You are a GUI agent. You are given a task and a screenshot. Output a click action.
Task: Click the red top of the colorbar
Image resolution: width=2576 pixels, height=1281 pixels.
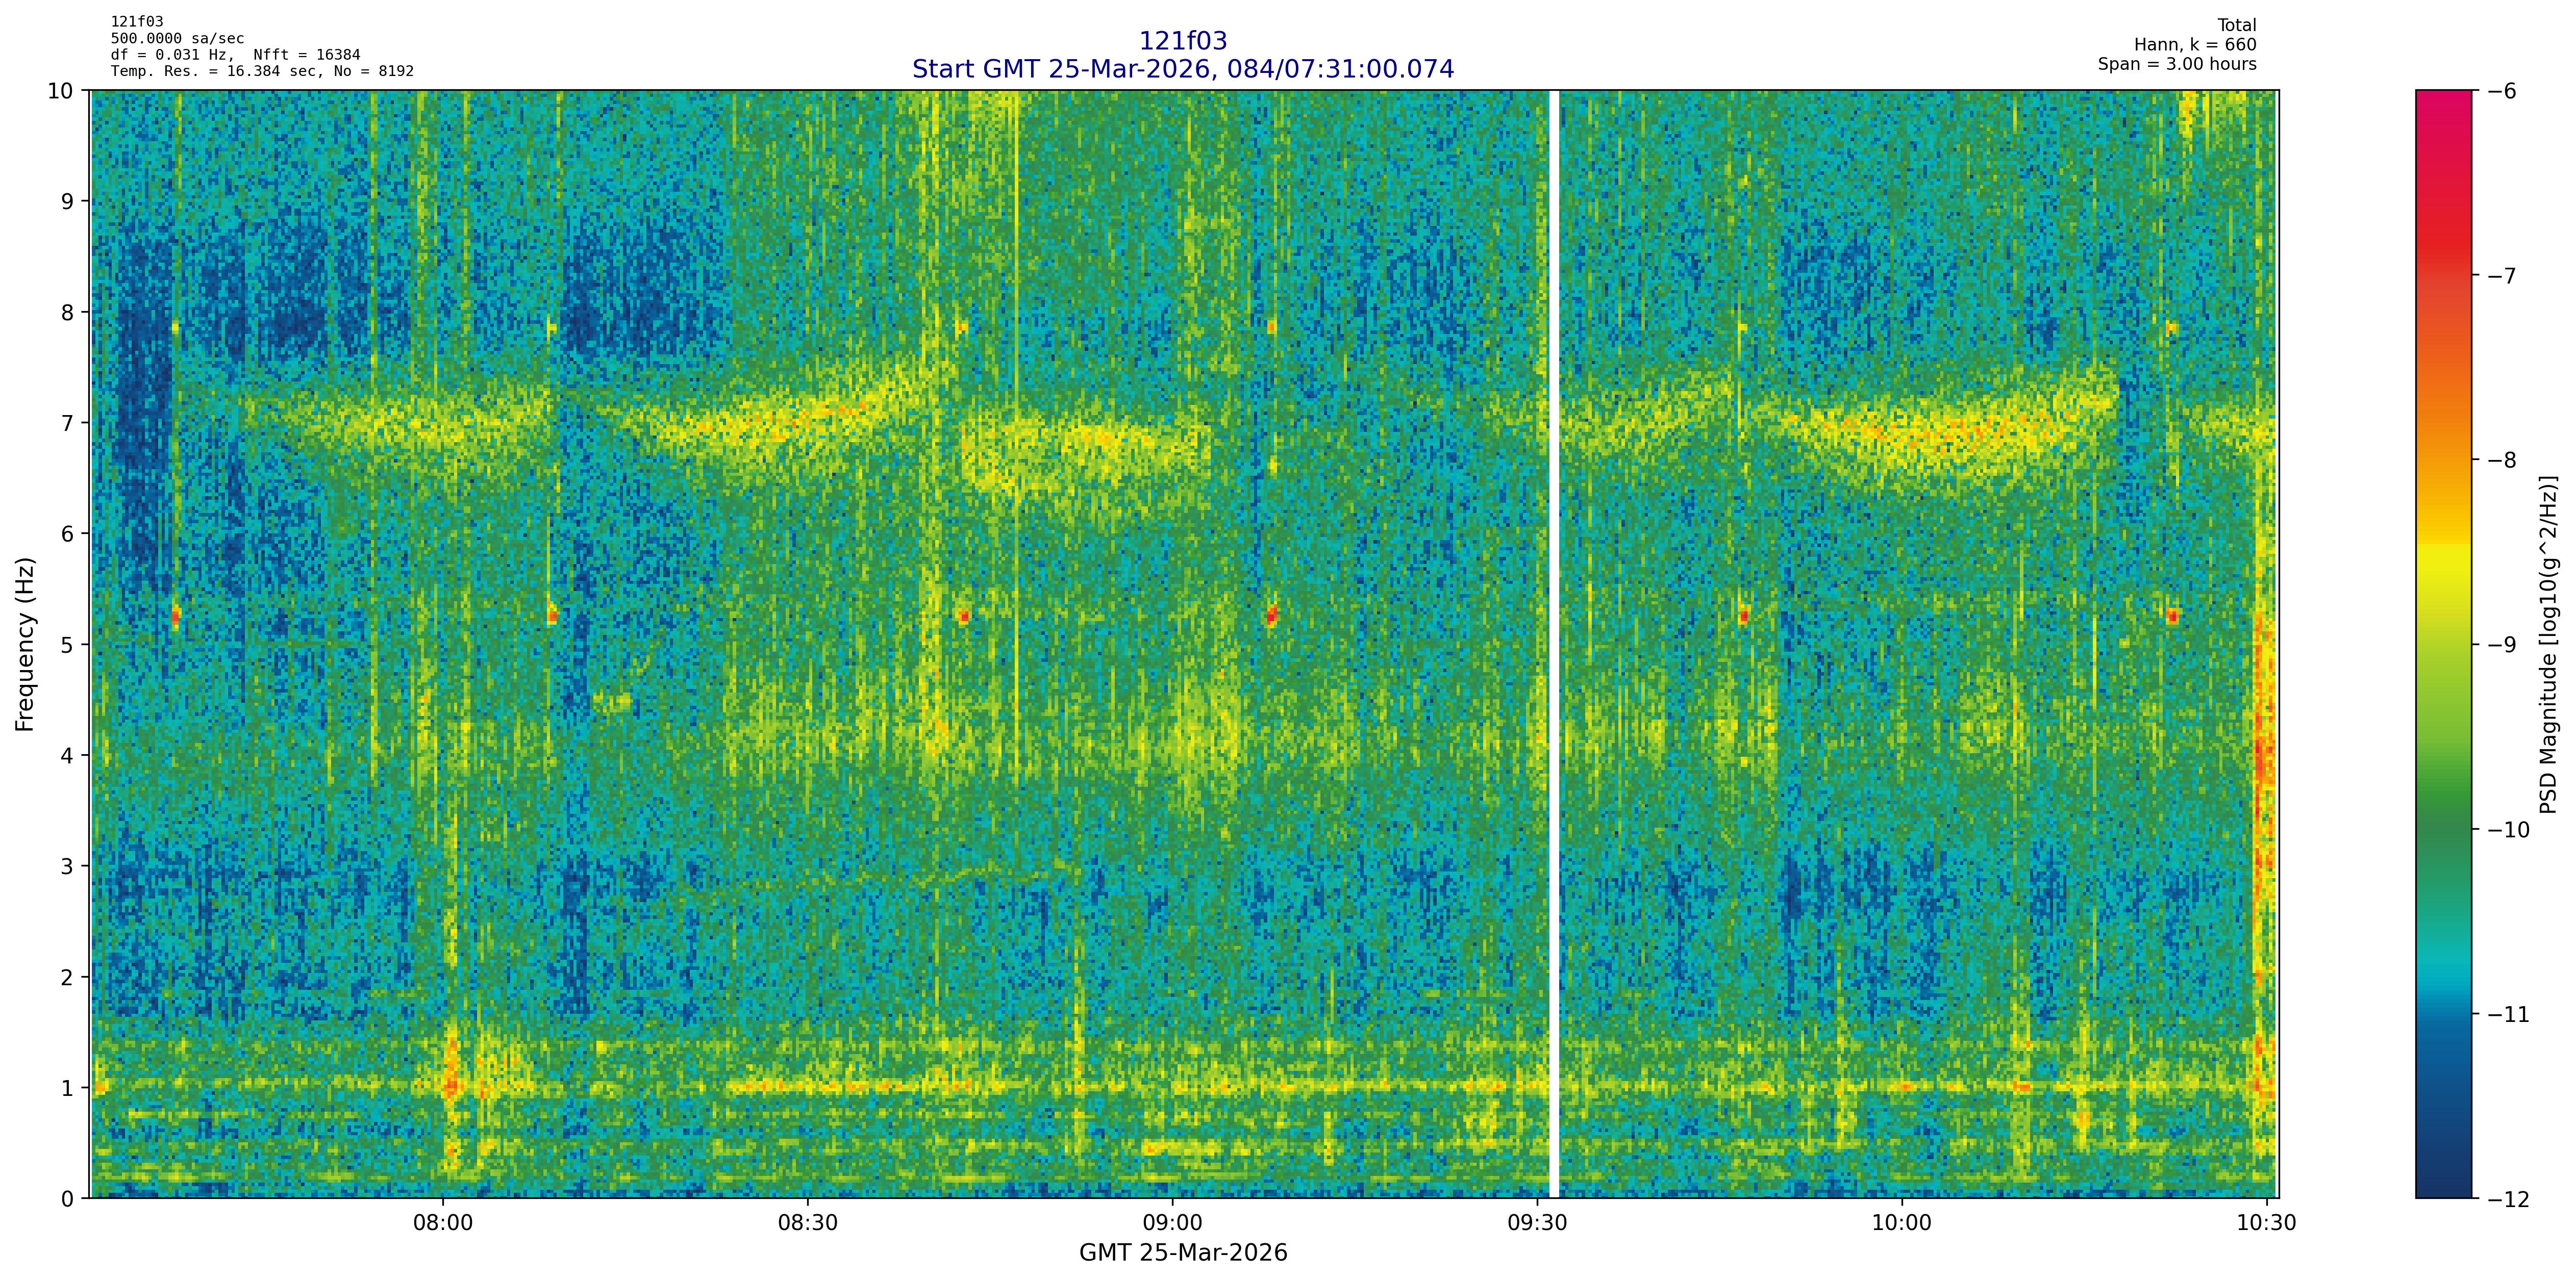(x=2443, y=100)
